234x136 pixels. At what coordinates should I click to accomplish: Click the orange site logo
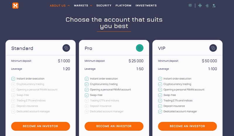(x=15, y=6)
